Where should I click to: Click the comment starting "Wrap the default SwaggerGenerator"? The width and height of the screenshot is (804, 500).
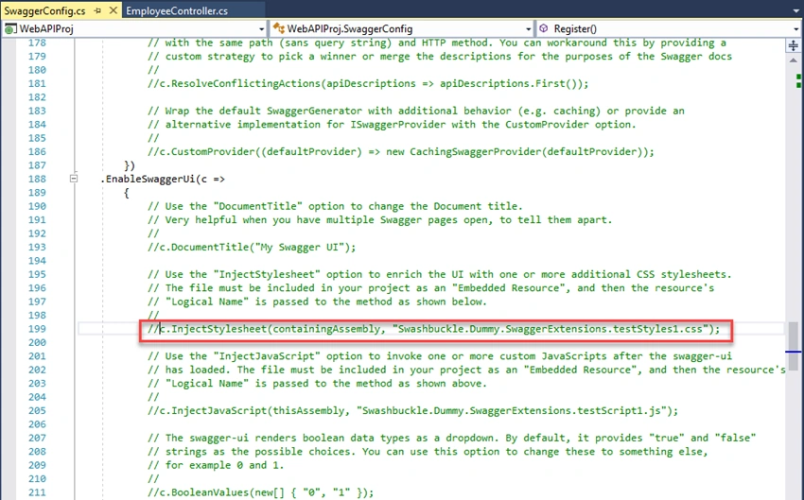point(416,111)
